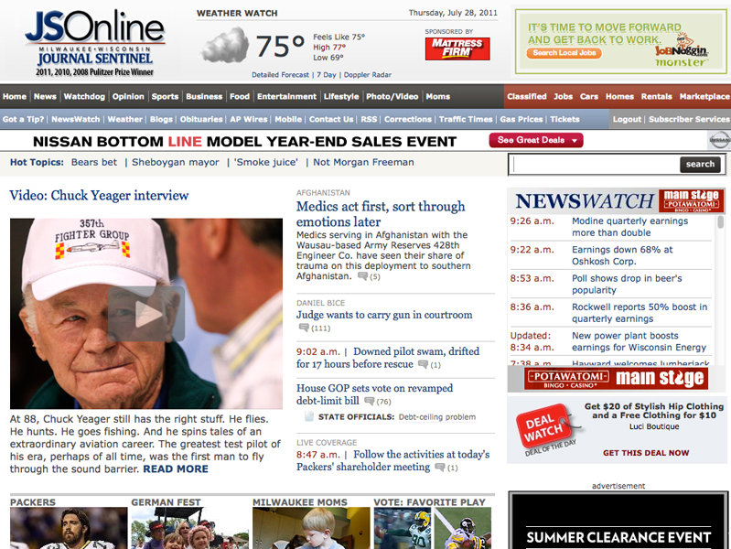Open Video: Chuck Yeager interview headline
This screenshot has height=549, width=731.
point(99,196)
